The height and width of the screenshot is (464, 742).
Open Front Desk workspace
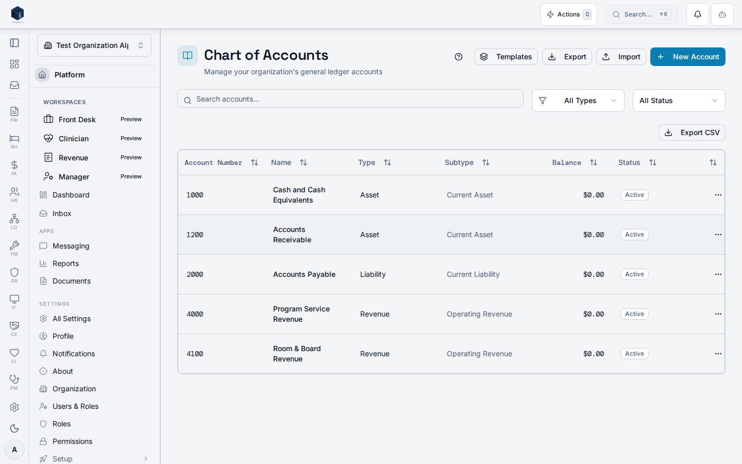(93, 120)
